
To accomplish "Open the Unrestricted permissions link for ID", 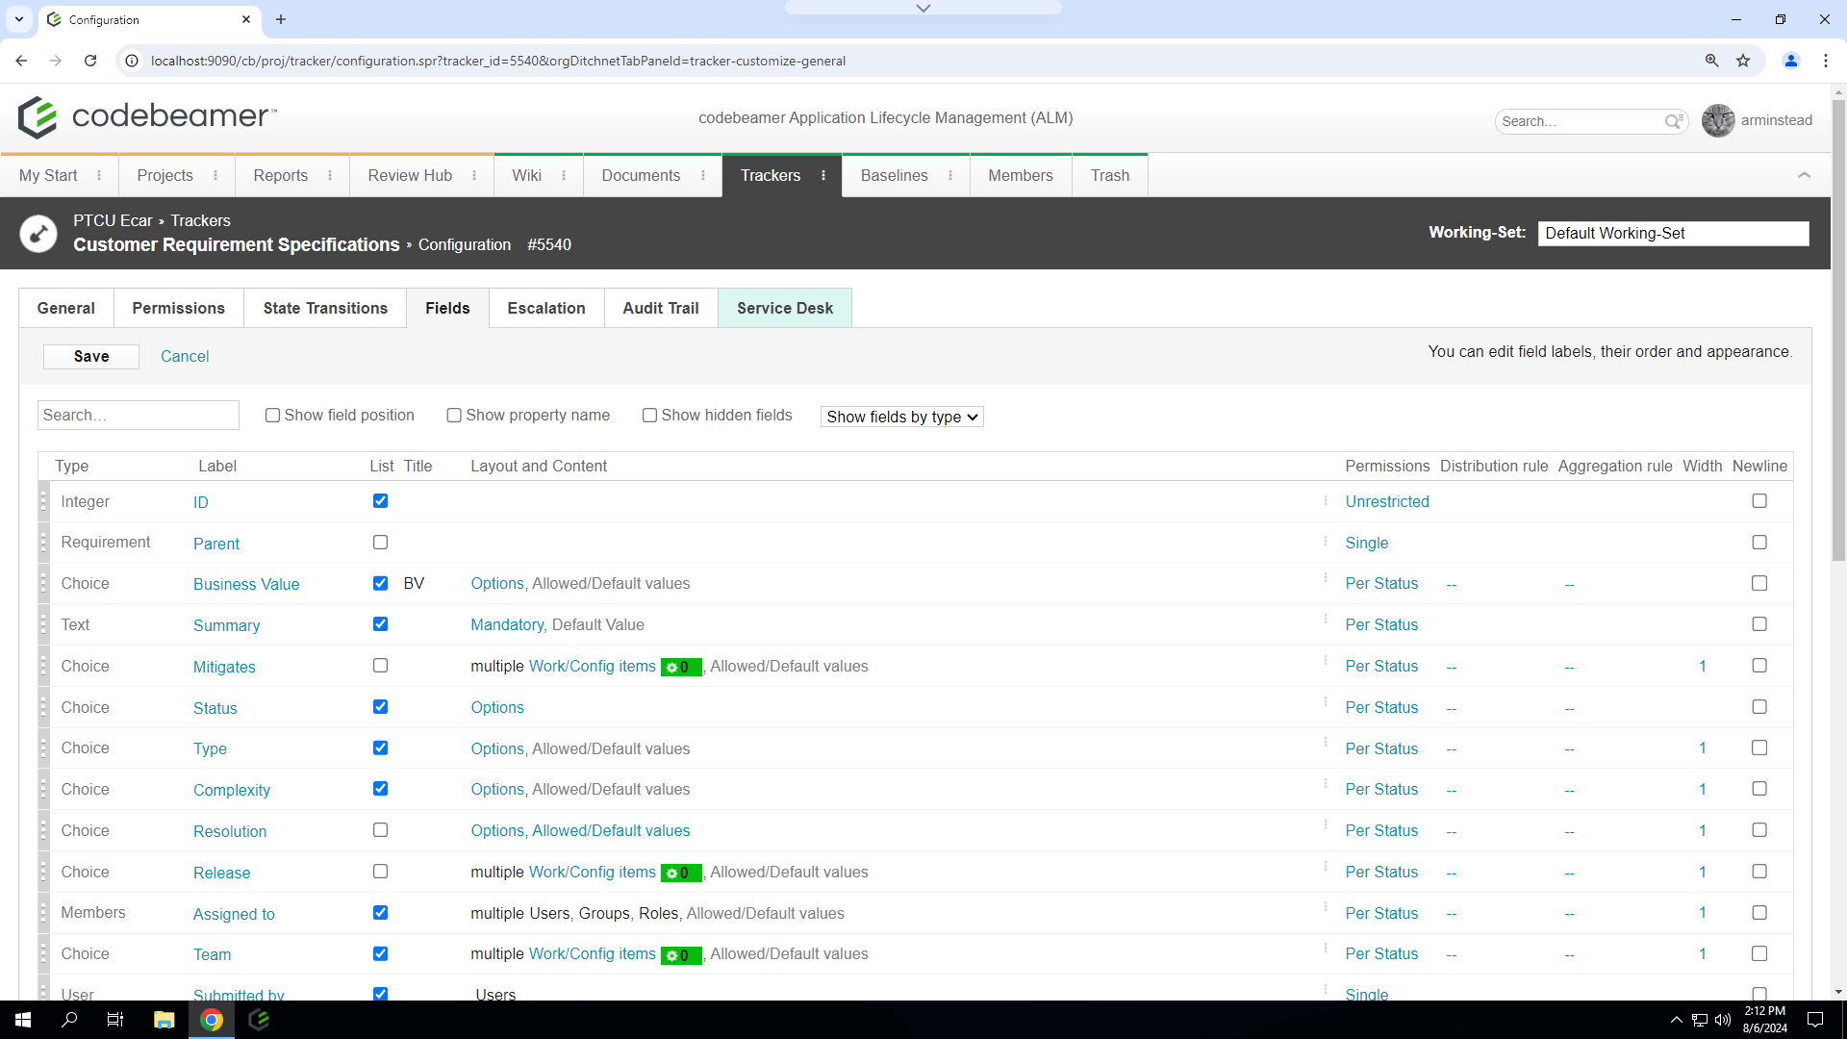I will tap(1387, 501).
